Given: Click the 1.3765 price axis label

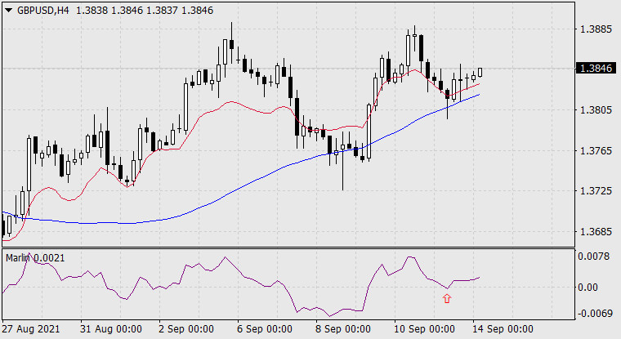Looking at the screenshot, I should 594,151.
